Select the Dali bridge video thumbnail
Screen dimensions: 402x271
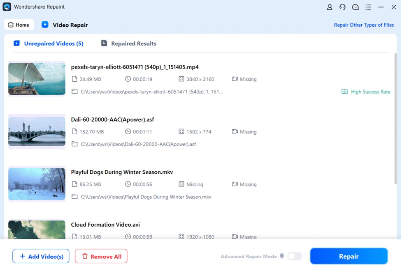click(x=37, y=131)
